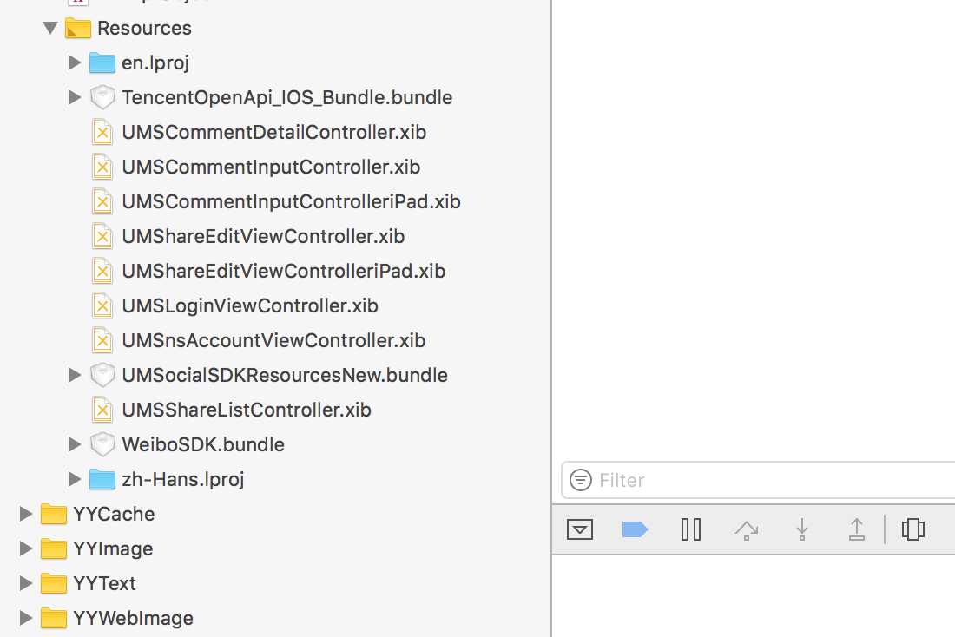This screenshot has width=955, height=637.
Task: Open UMSLoginViewController.xib
Action: coord(250,305)
